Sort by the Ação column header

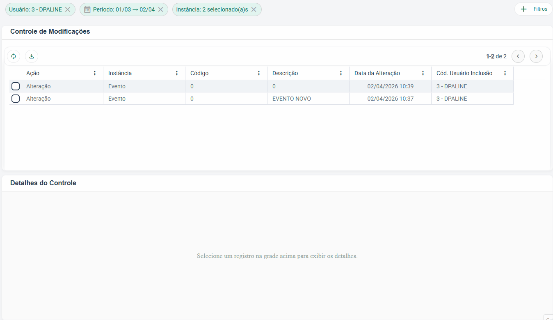(x=33, y=73)
